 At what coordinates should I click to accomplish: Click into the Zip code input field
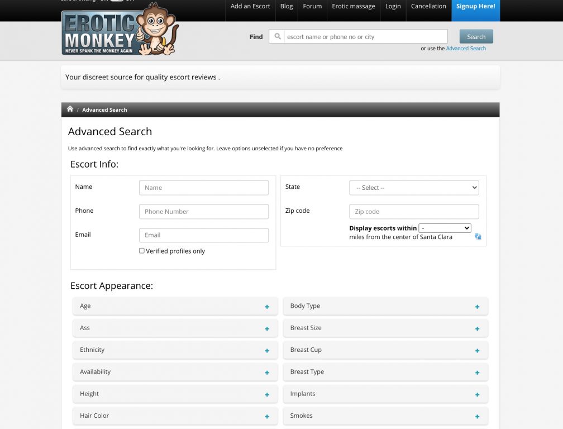(414, 212)
